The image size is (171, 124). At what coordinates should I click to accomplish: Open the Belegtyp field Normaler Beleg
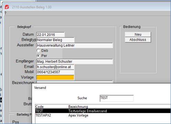pyautogui.click(x=55, y=40)
